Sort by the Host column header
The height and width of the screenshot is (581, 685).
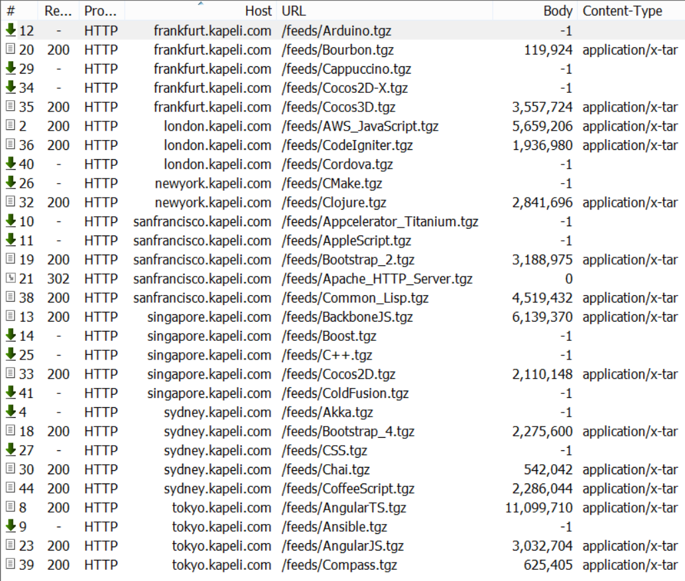click(200, 11)
